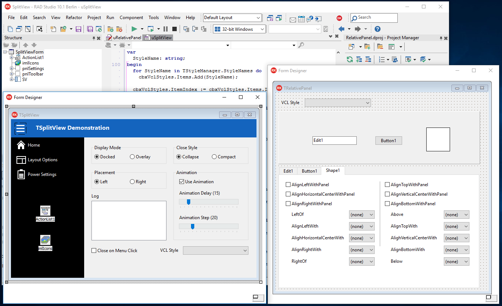Switch to the Button1 tab in TRelativePanel
502x306 pixels.
pos(309,171)
